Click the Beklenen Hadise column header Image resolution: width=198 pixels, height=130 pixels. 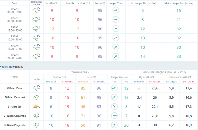click(36, 3)
